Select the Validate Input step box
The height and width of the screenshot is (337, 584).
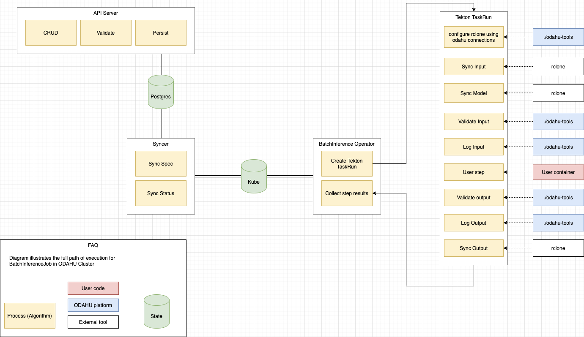click(474, 121)
